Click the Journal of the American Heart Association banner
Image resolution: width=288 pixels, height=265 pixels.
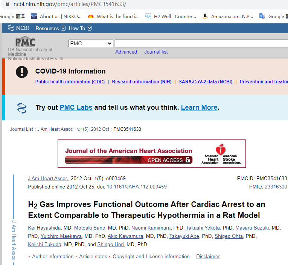point(152,153)
